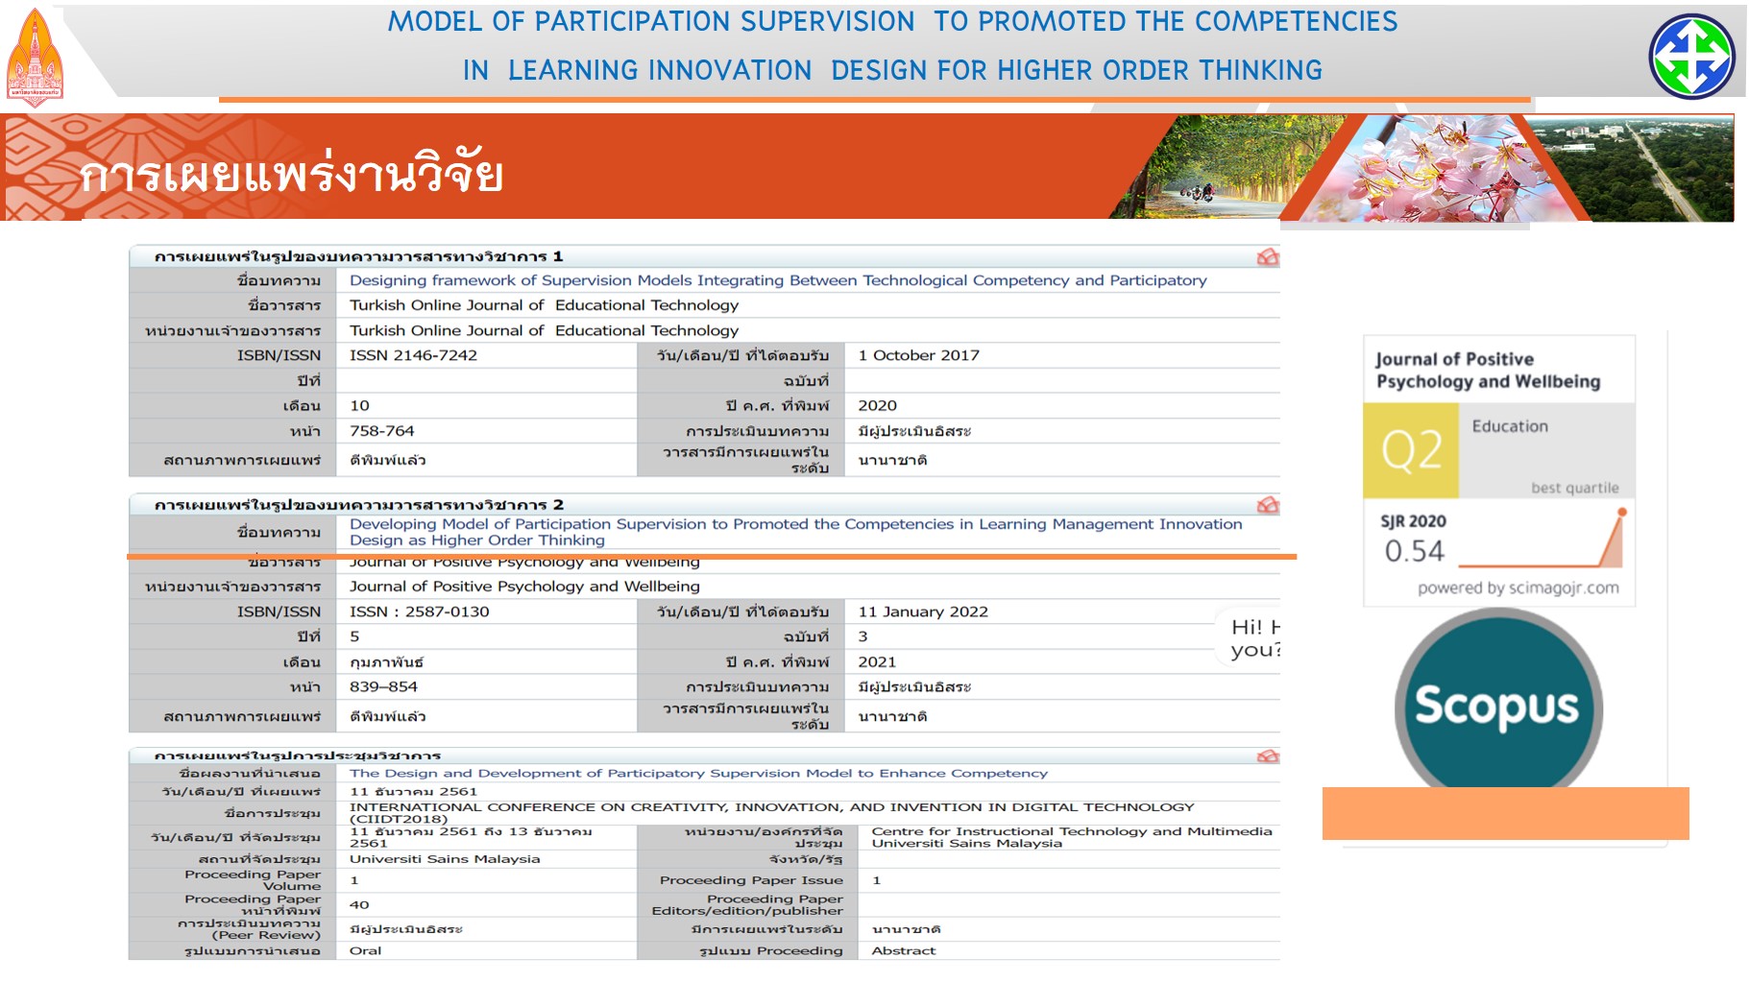Click the edit icon for the conference publication section

coord(1268,756)
